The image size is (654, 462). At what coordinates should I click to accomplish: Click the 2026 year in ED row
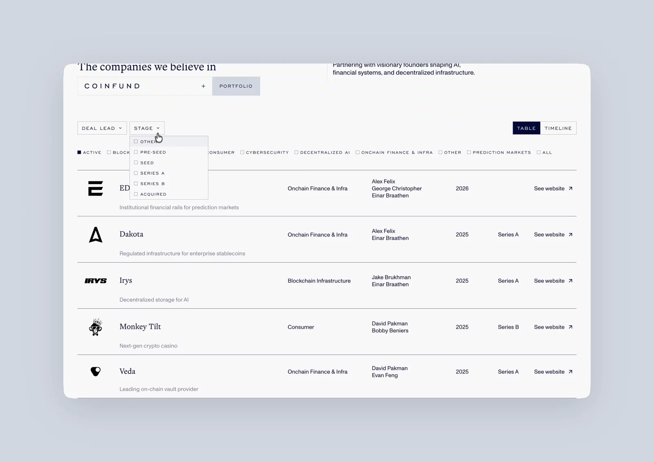pyautogui.click(x=462, y=188)
